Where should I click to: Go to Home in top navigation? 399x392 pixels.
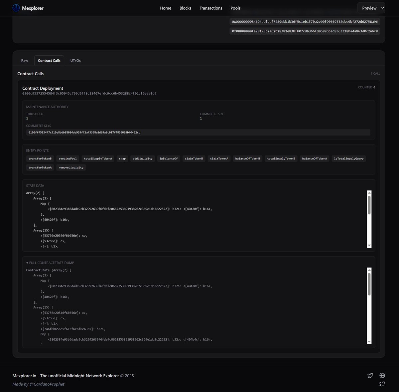point(166,8)
